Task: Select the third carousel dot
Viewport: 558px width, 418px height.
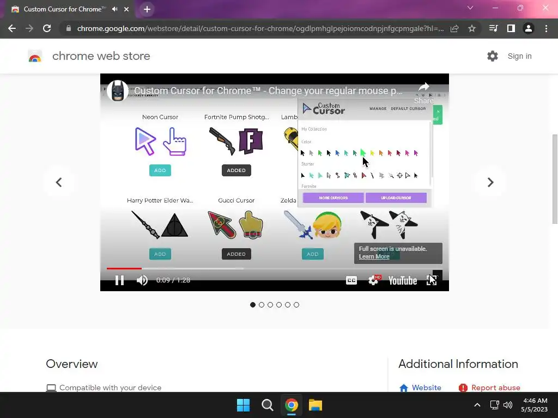Action: (270, 305)
